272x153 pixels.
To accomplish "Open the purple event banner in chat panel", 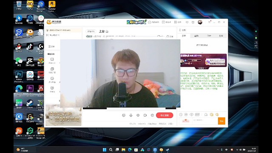I will pyautogui.click(x=203, y=60).
